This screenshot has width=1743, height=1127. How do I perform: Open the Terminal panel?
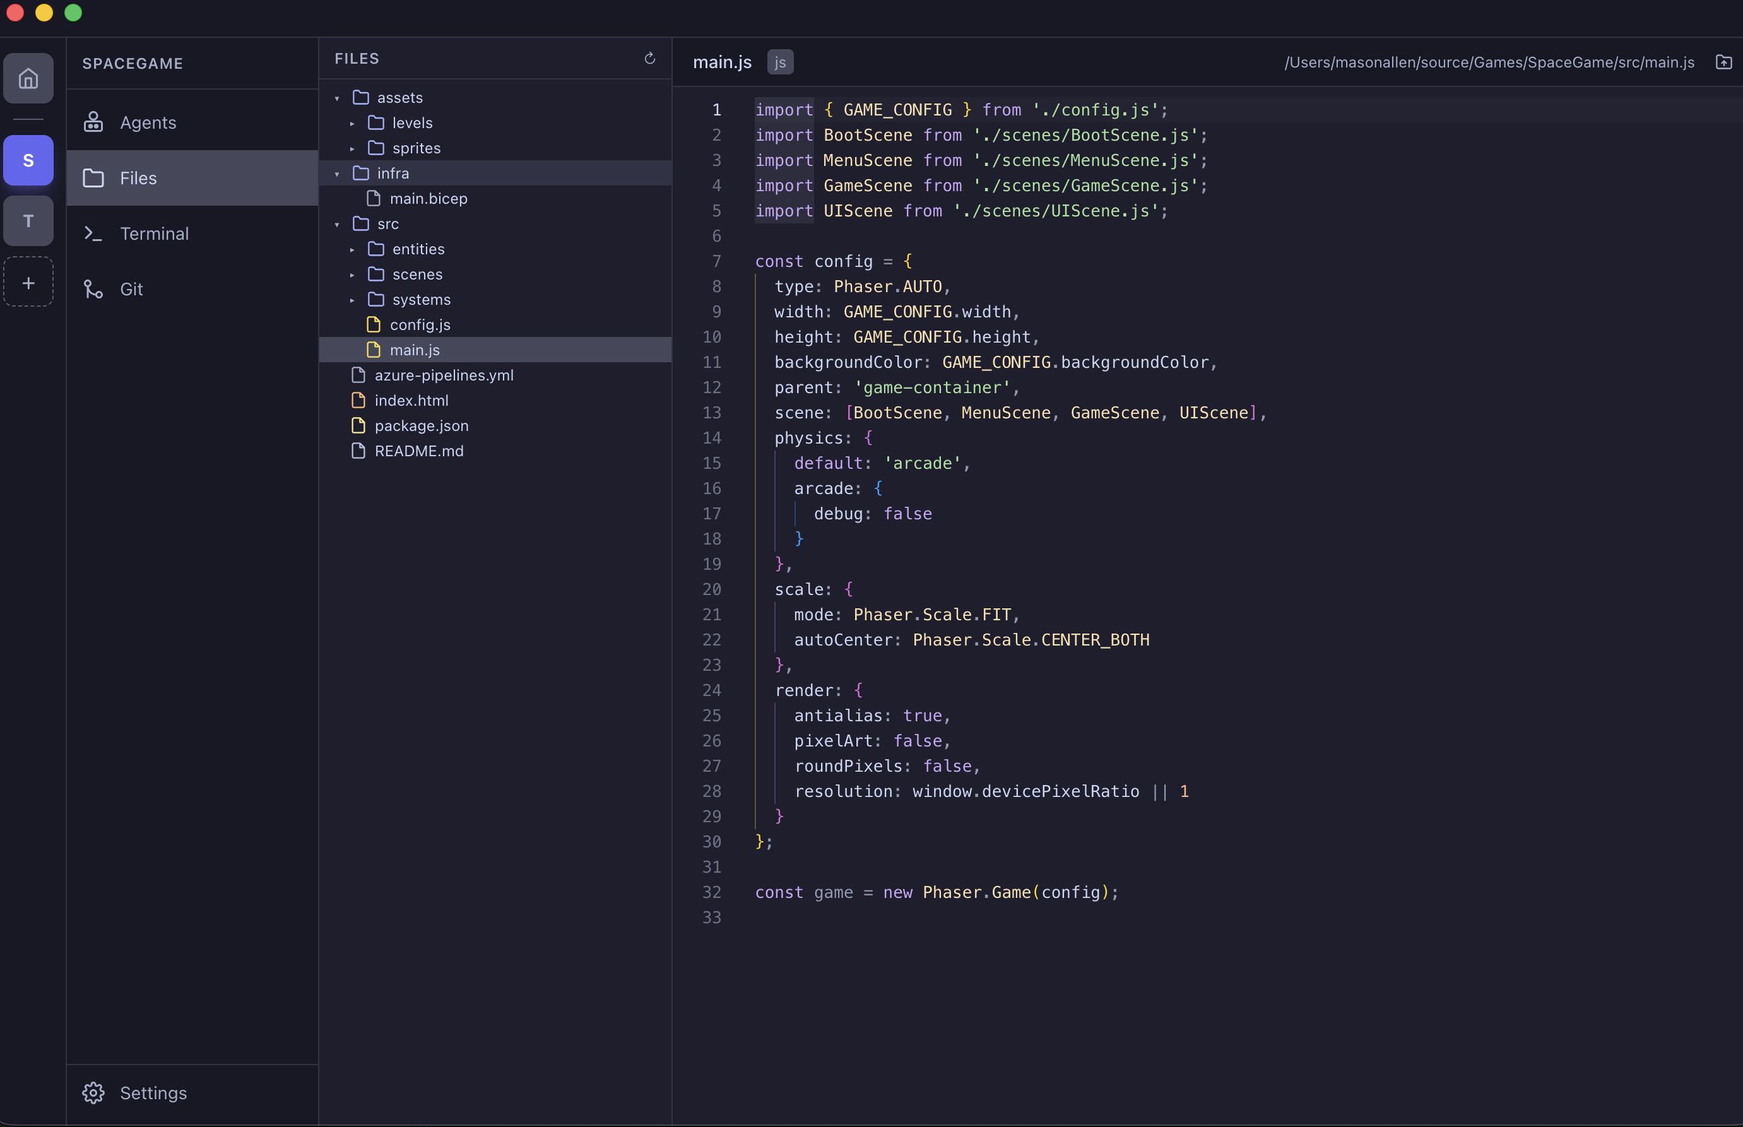coord(154,233)
